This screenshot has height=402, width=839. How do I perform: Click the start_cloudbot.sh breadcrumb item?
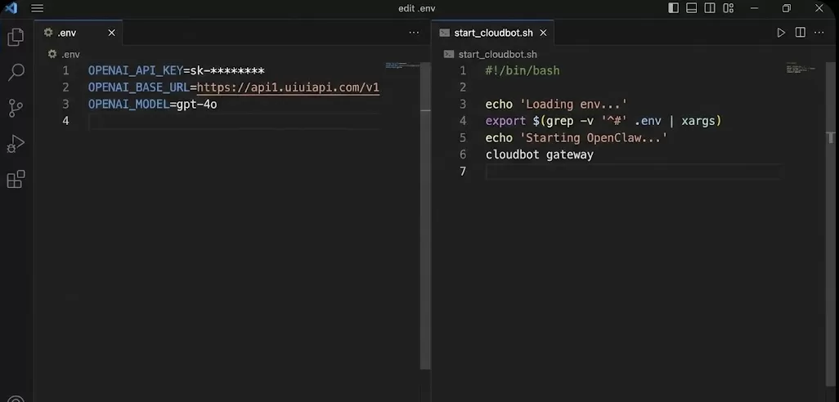(491, 54)
